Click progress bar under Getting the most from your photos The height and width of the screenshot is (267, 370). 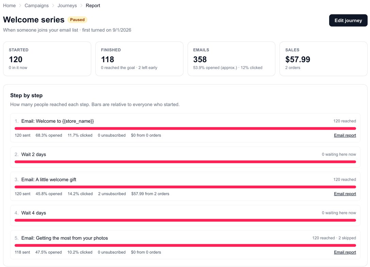click(185, 246)
